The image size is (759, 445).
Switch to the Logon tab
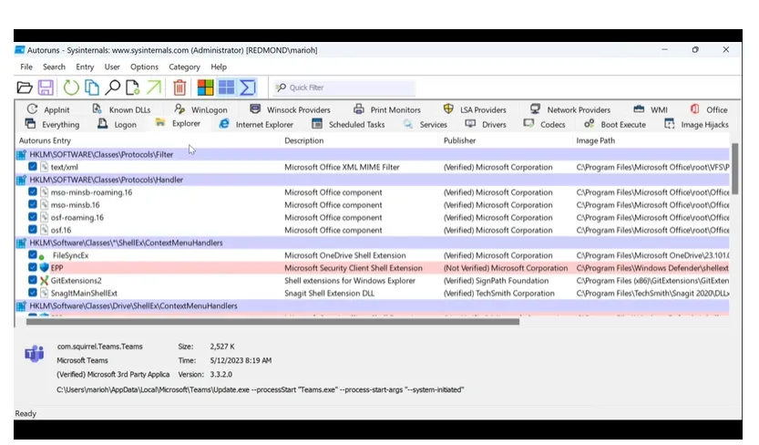click(x=117, y=124)
